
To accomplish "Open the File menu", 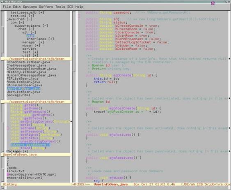I will point(7,7).
